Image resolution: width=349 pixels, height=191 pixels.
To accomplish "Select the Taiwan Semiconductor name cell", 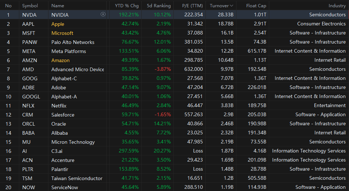I will (77, 179).
